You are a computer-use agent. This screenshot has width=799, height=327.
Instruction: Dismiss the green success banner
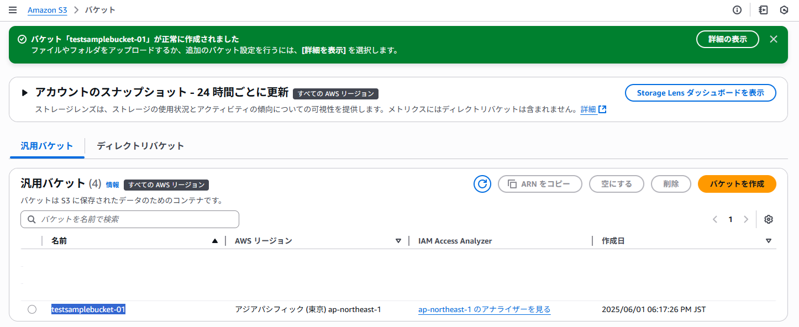774,39
